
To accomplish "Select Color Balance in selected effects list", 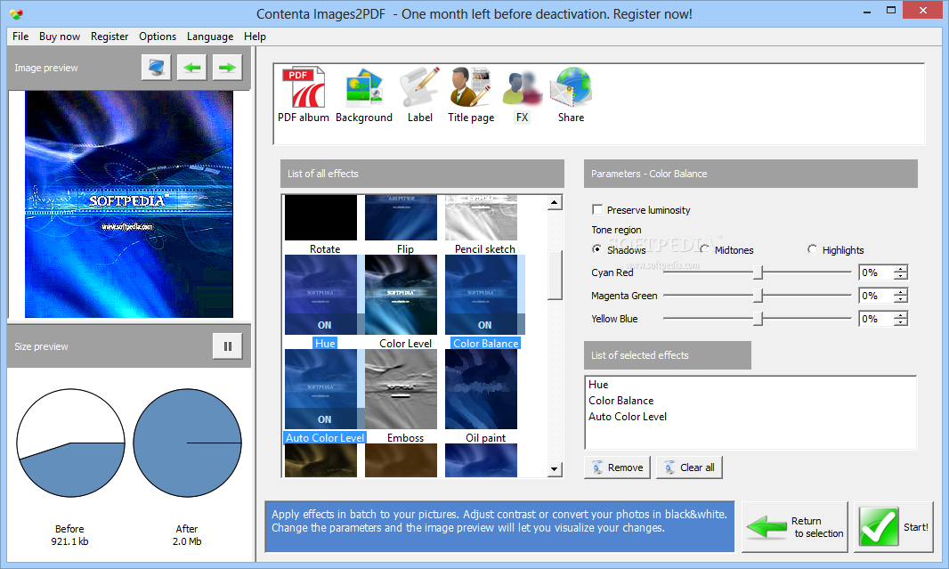I will [621, 400].
